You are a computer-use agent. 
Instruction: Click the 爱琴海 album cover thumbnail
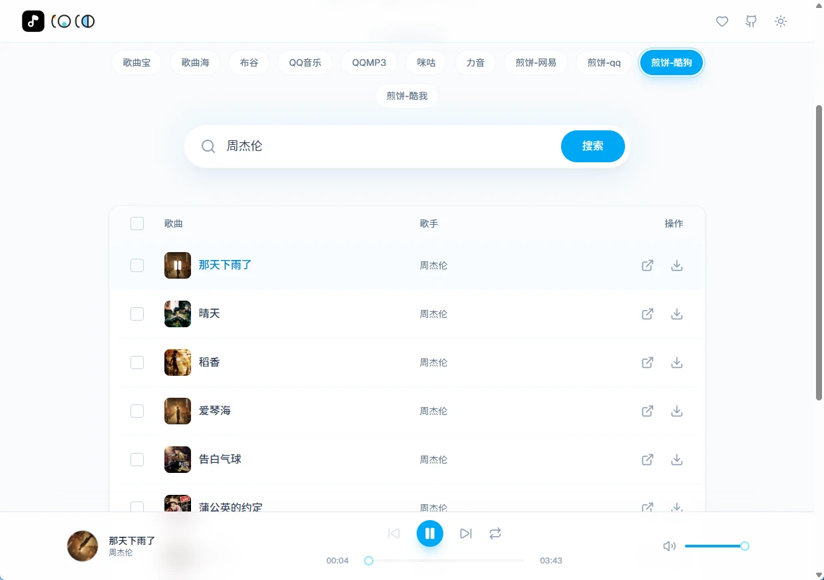tap(178, 411)
